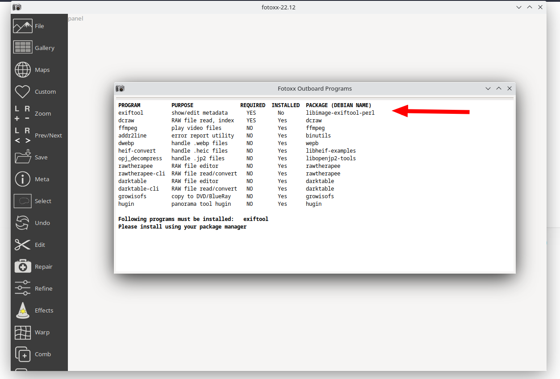This screenshot has width=560, height=379.
Task: Open the Effects wizard hat icon
Action: [22, 310]
